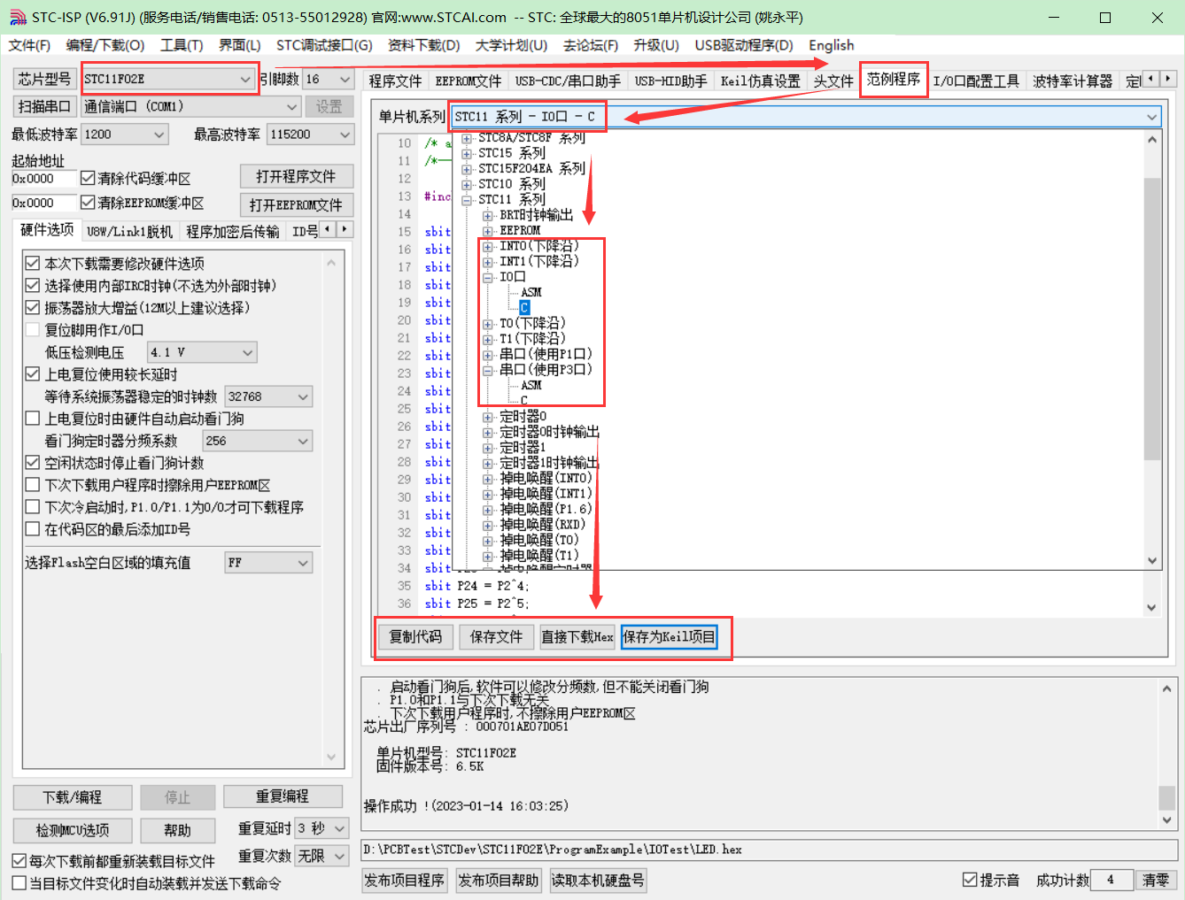
Task: Switch language via English menu
Action: click(832, 45)
